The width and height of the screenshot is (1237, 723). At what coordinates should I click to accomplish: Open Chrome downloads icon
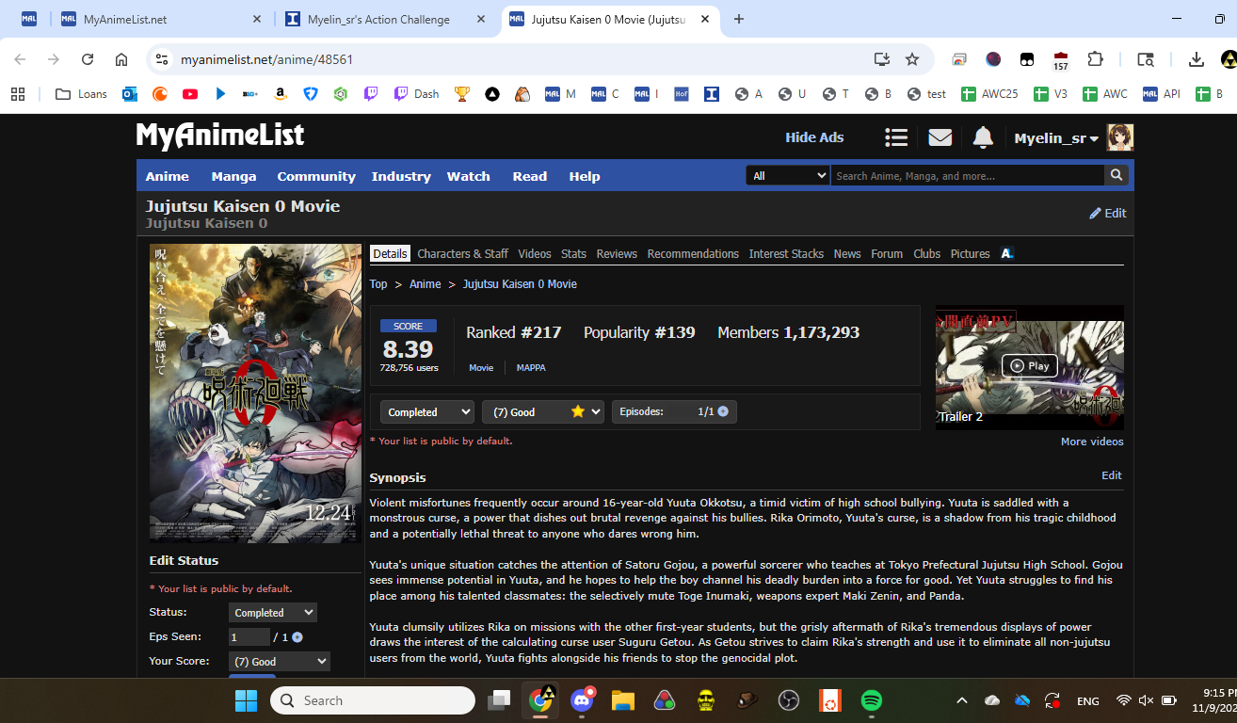click(x=1197, y=59)
